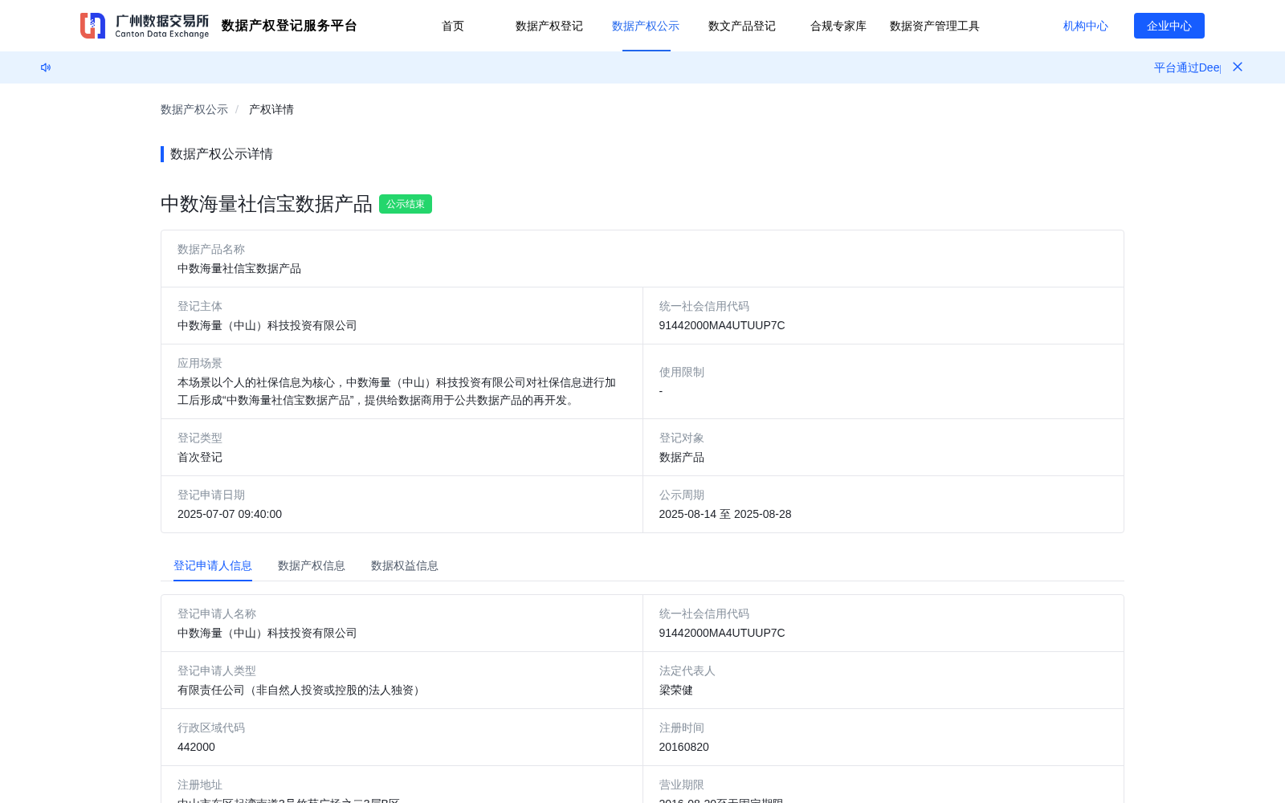Click the announcement speaker icon
The width and height of the screenshot is (1285, 803).
pyautogui.click(x=46, y=67)
